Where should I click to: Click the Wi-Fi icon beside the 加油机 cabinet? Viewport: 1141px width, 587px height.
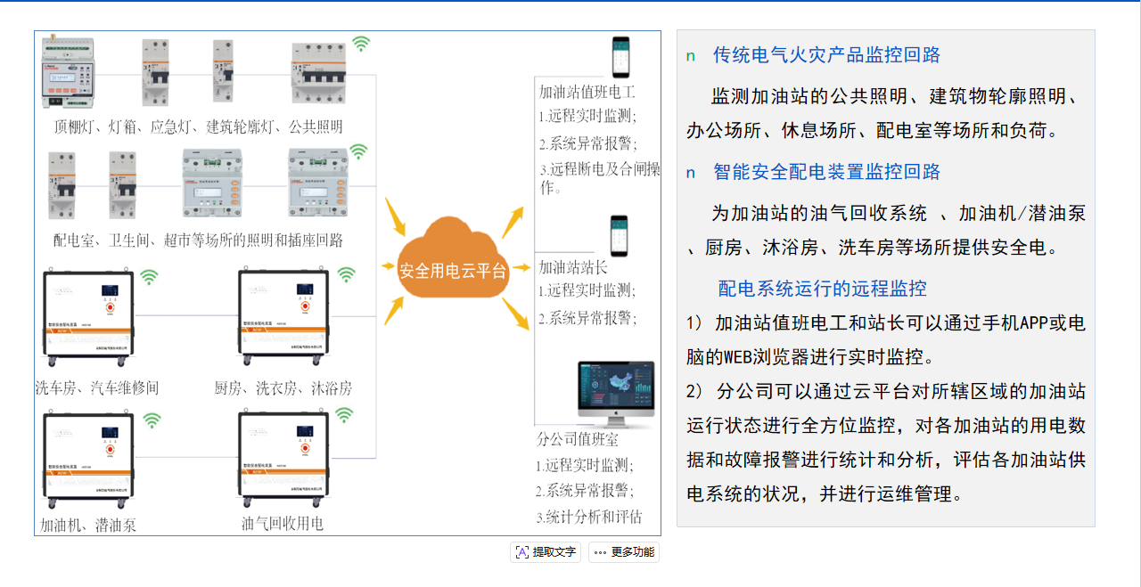click(152, 420)
